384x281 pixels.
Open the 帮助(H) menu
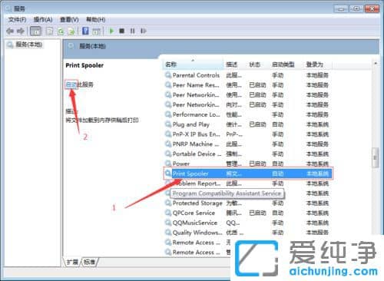tap(95, 20)
